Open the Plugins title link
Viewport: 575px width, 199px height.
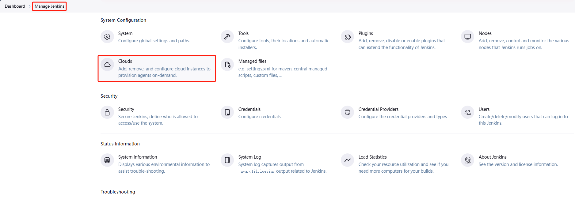coord(366,33)
